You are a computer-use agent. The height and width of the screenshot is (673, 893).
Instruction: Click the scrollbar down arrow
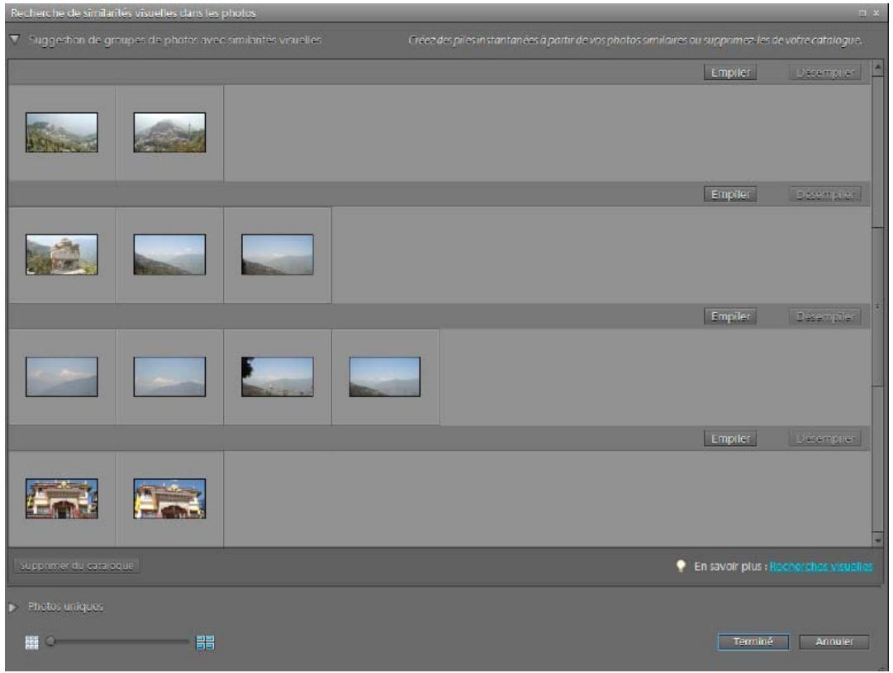click(x=877, y=539)
